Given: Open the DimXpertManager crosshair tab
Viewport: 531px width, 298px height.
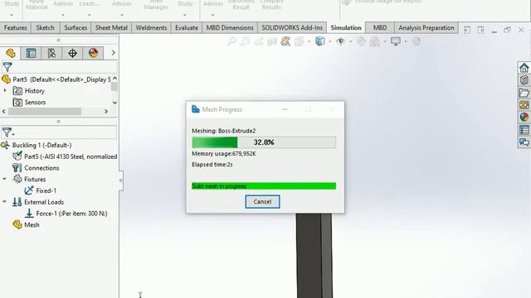Looking at the screenshot, I should coord(72,53).
